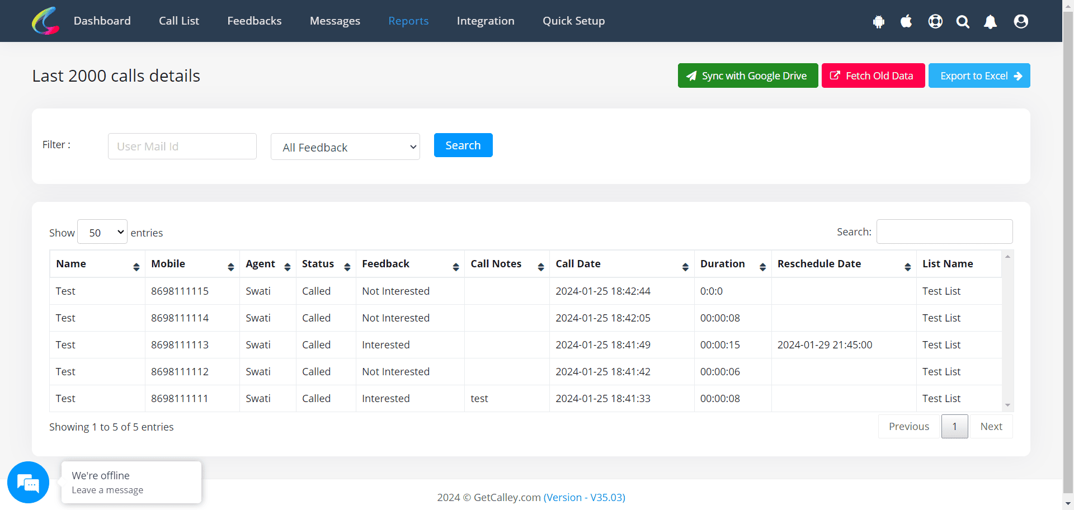
Task: Expand the All Feedback dropdown
Action: [x=345, y=147]
